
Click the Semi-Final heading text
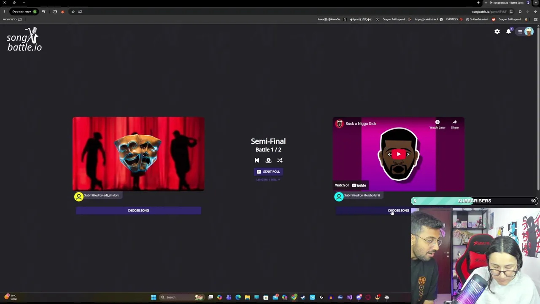(x=268, y=141)
